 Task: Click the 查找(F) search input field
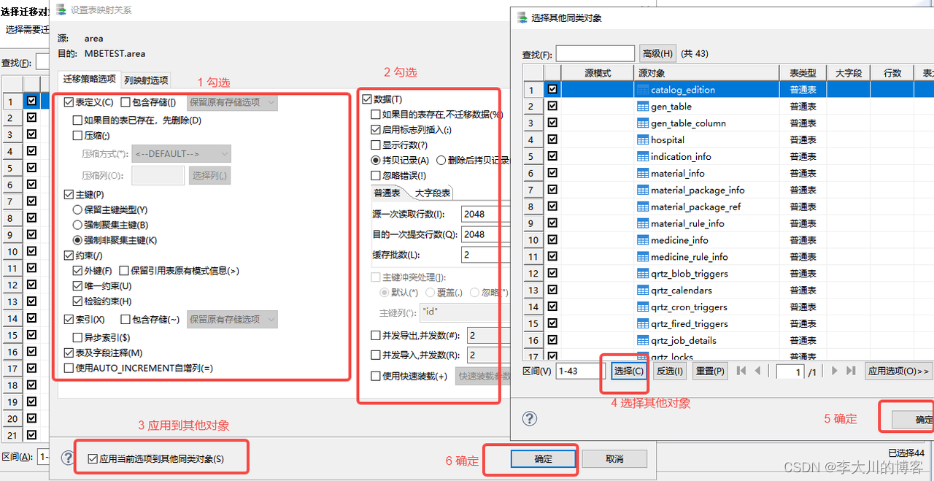click(597, 53)
